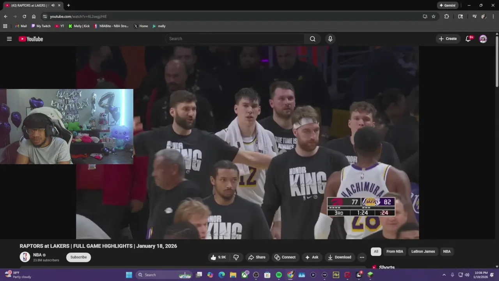
Task: Open Microsoft Store from the taskbar
Action: 267,275
